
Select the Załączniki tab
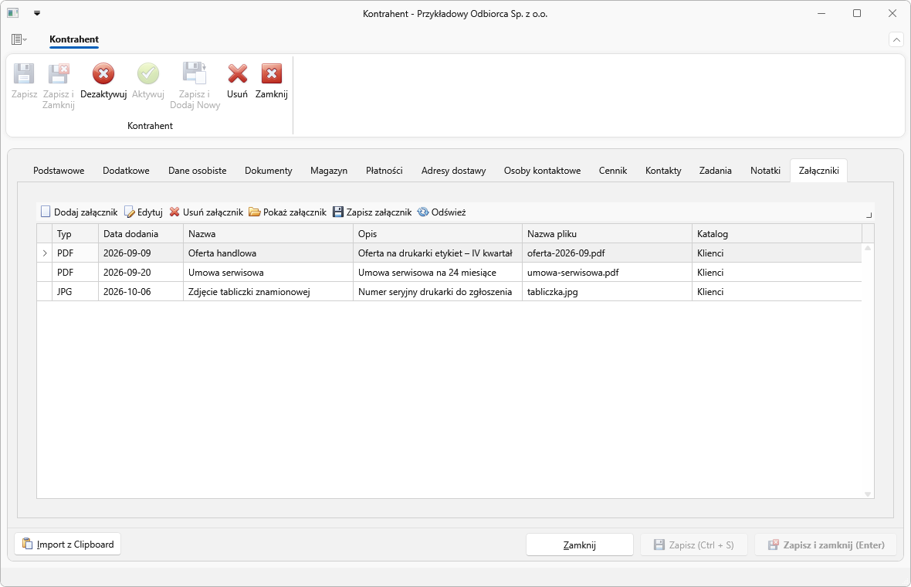[818, 171]
